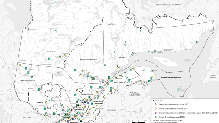Viewport: 219px width, 123px height.
Task: Click the green marker near the Labrador border
Action: [x=140, y=31]
